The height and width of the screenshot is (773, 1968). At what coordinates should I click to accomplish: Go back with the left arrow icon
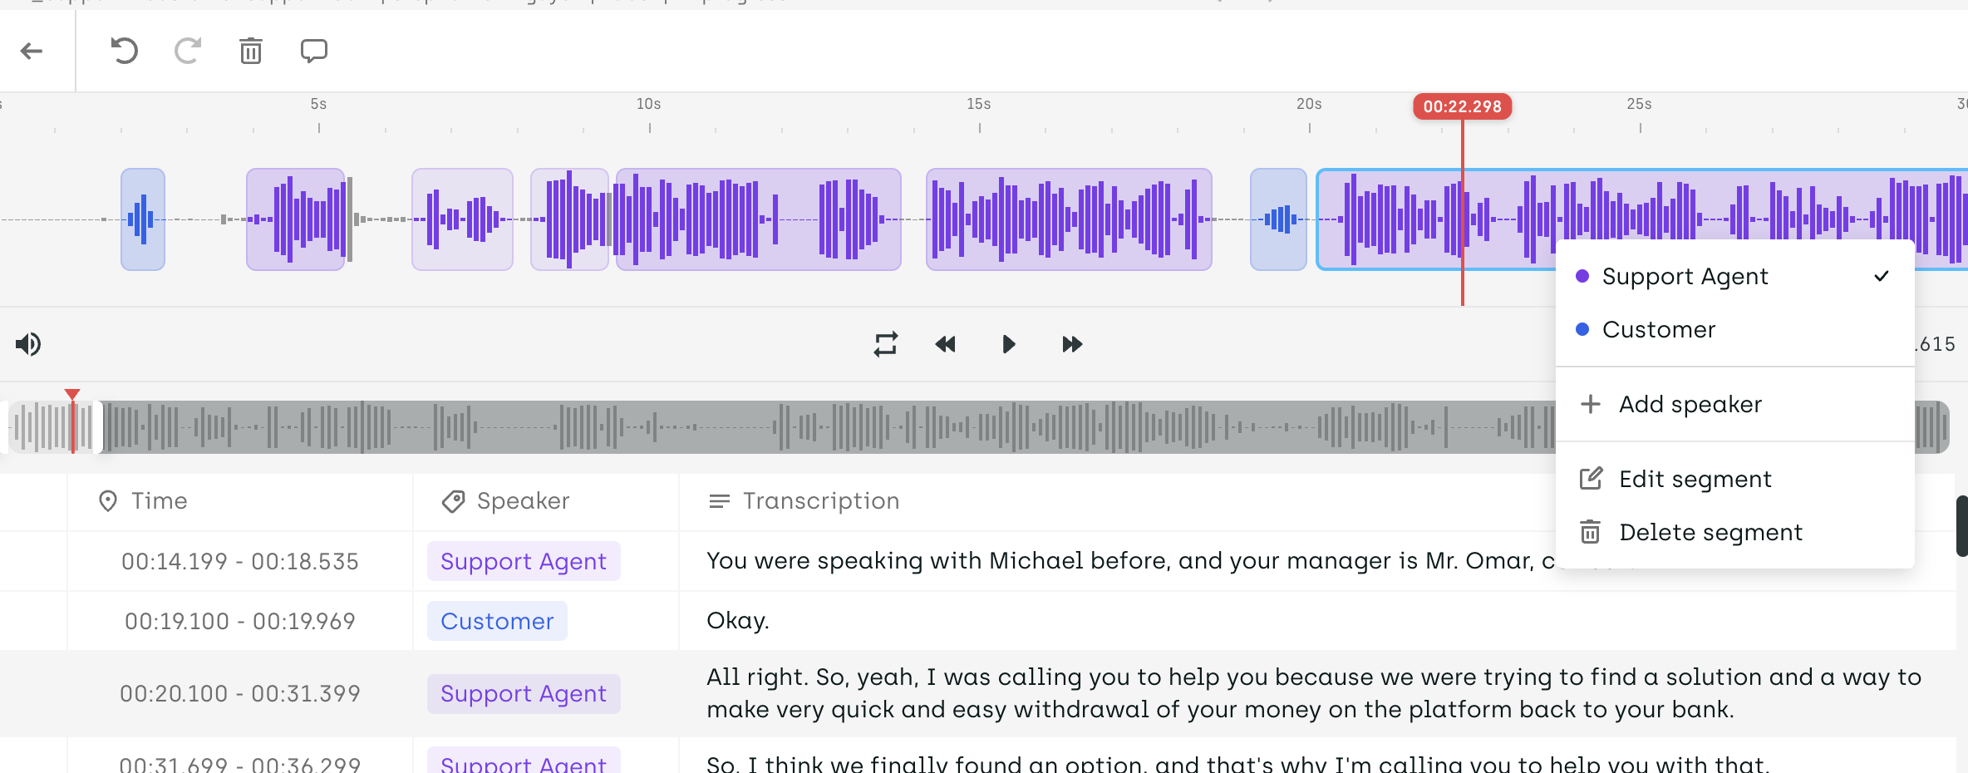tap(32, 52)
